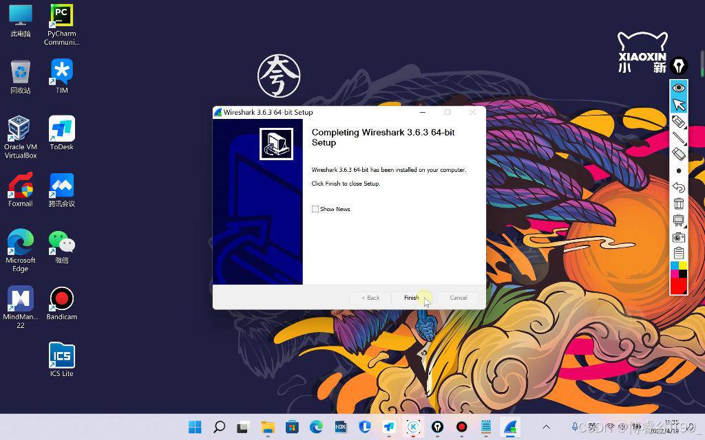Open the ICS Lite desktop shortcut

[61, 360]
